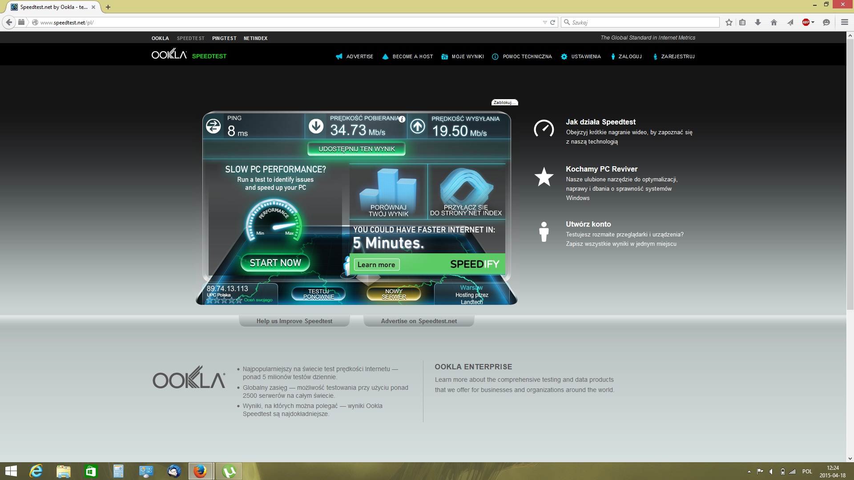This screenshot has width=854, height=480.
Task: Open the USTAWIENIA settings menu item
Action: 585,57
